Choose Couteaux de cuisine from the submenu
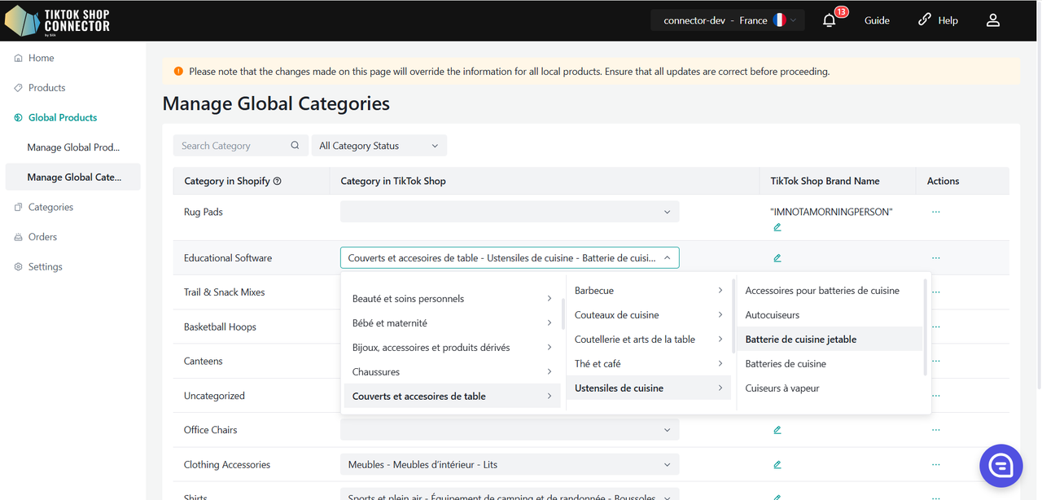The image size is (1042, 500). coord(617,315)
